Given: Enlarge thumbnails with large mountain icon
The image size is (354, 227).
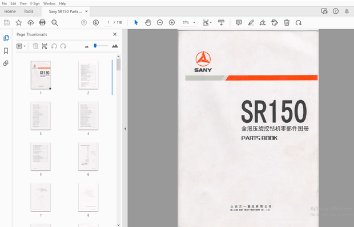Looking at the screenshot, I should click(115, 46).
